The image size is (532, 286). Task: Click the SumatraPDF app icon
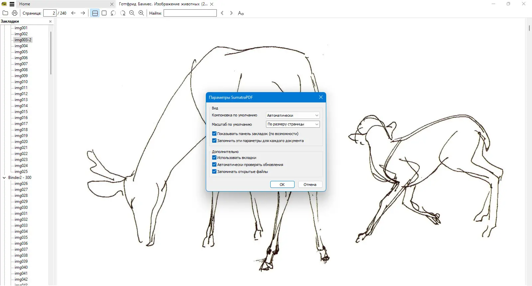tap(4, 4)
